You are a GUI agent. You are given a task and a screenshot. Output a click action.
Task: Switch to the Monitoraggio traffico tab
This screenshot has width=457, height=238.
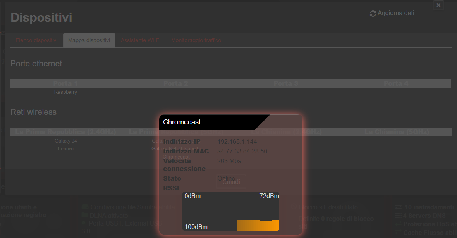pos(196,40)
